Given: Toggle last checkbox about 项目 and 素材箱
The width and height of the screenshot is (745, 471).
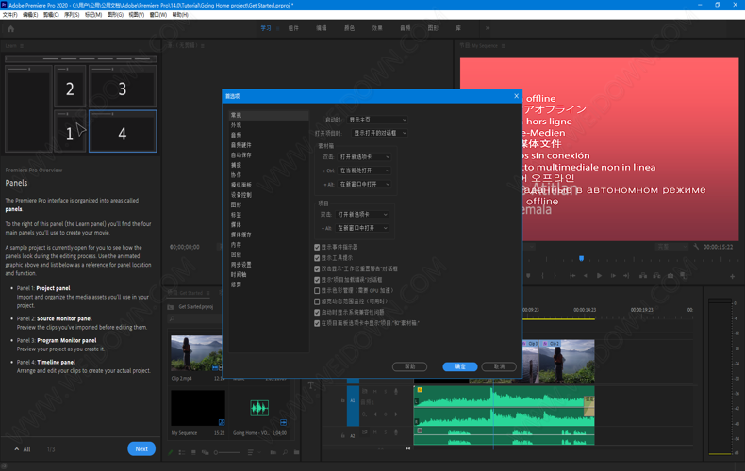Looking at the screenshot, I should tap(317, 323).
